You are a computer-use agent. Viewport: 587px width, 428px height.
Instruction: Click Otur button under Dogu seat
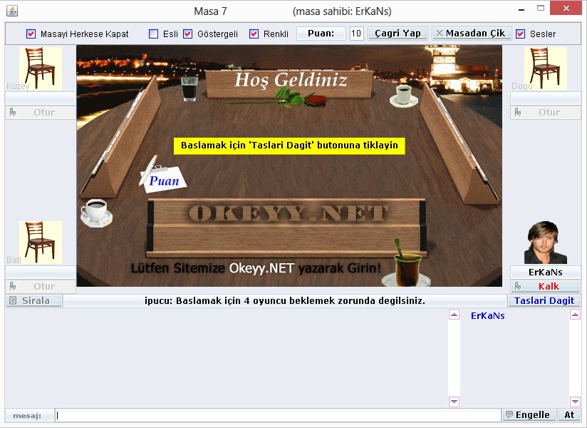coord(546,113)
